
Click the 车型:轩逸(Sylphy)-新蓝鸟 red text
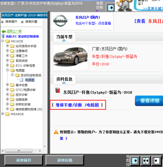tap(114, 56)
